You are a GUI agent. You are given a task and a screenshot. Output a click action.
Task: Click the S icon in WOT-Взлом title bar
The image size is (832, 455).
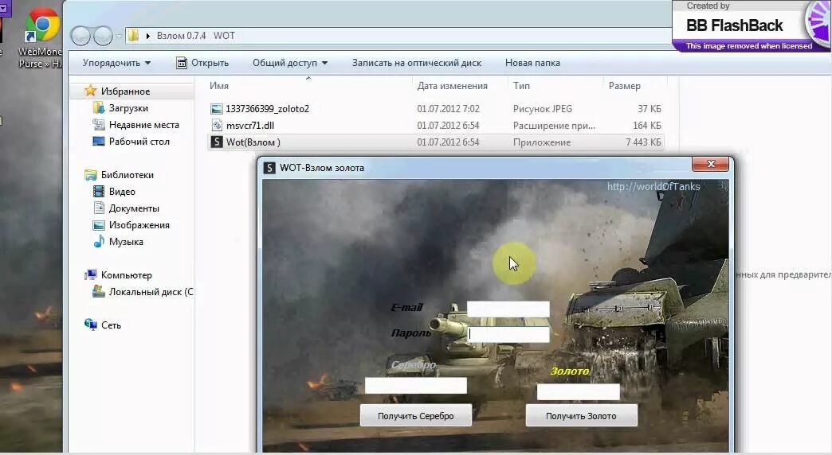(x=269, y=168)
